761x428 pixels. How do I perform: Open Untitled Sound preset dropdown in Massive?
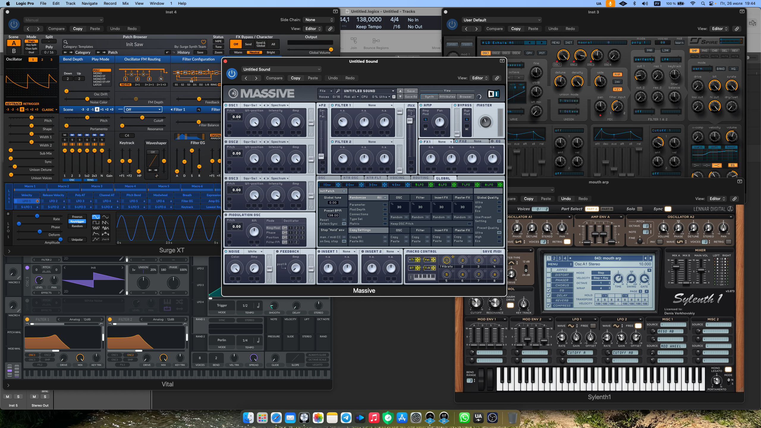[x=281, y=69]
